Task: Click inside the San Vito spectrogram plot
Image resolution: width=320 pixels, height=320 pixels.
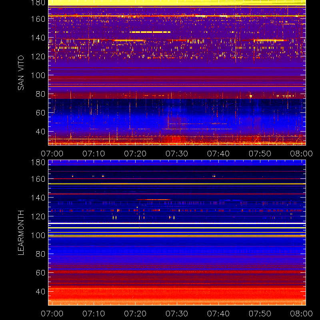Action: tap(177, 73)
